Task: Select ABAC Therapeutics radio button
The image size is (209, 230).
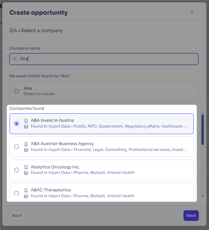Action: [x=16, y=193]
